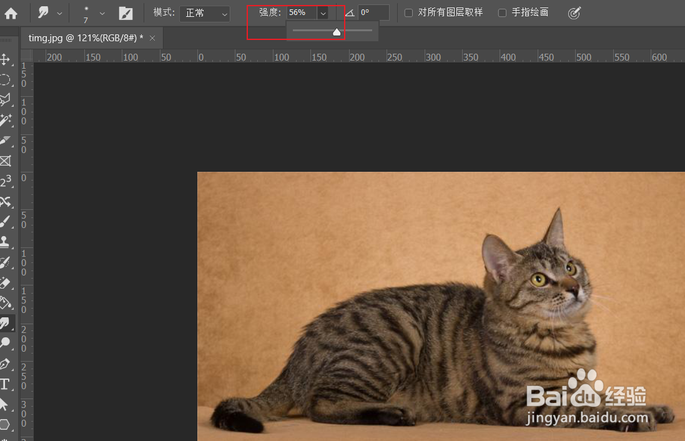Click the angle input field showing 0°

(x=375, y=12)
